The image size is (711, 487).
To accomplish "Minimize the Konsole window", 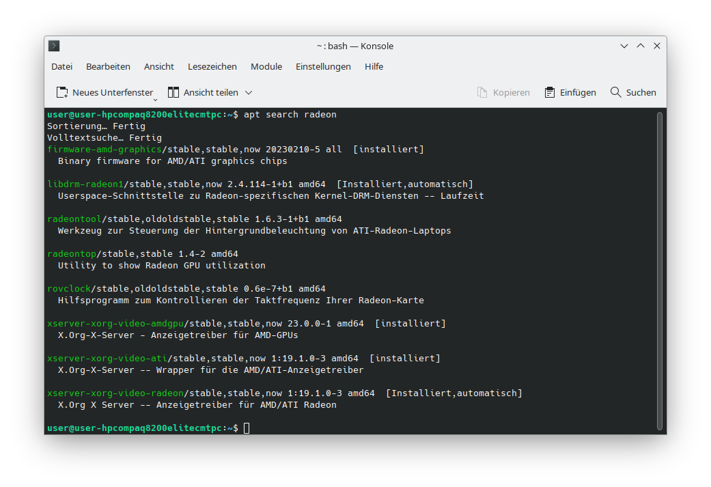I will [624, 46].
